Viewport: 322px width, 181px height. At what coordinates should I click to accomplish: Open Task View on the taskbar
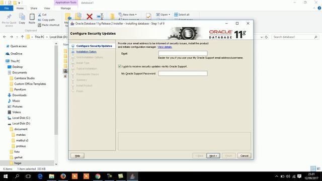(x=28, y=176)
